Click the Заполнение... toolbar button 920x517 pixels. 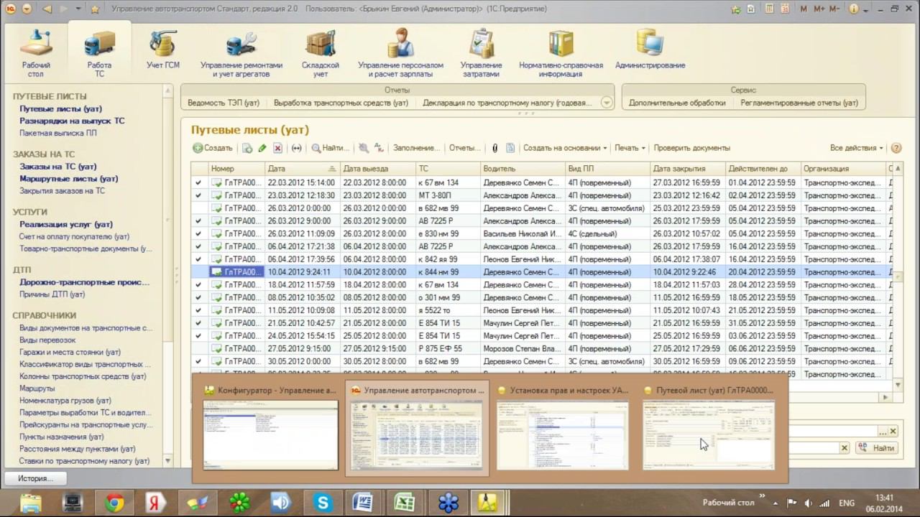tap(416, 148)
